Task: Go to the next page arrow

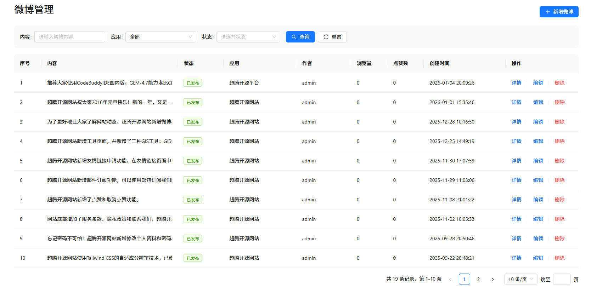Action: pos(492,279)
